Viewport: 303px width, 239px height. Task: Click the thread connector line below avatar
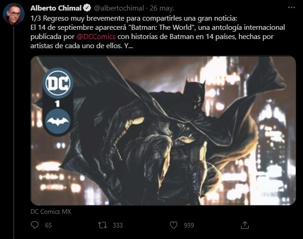click(14, 133)
